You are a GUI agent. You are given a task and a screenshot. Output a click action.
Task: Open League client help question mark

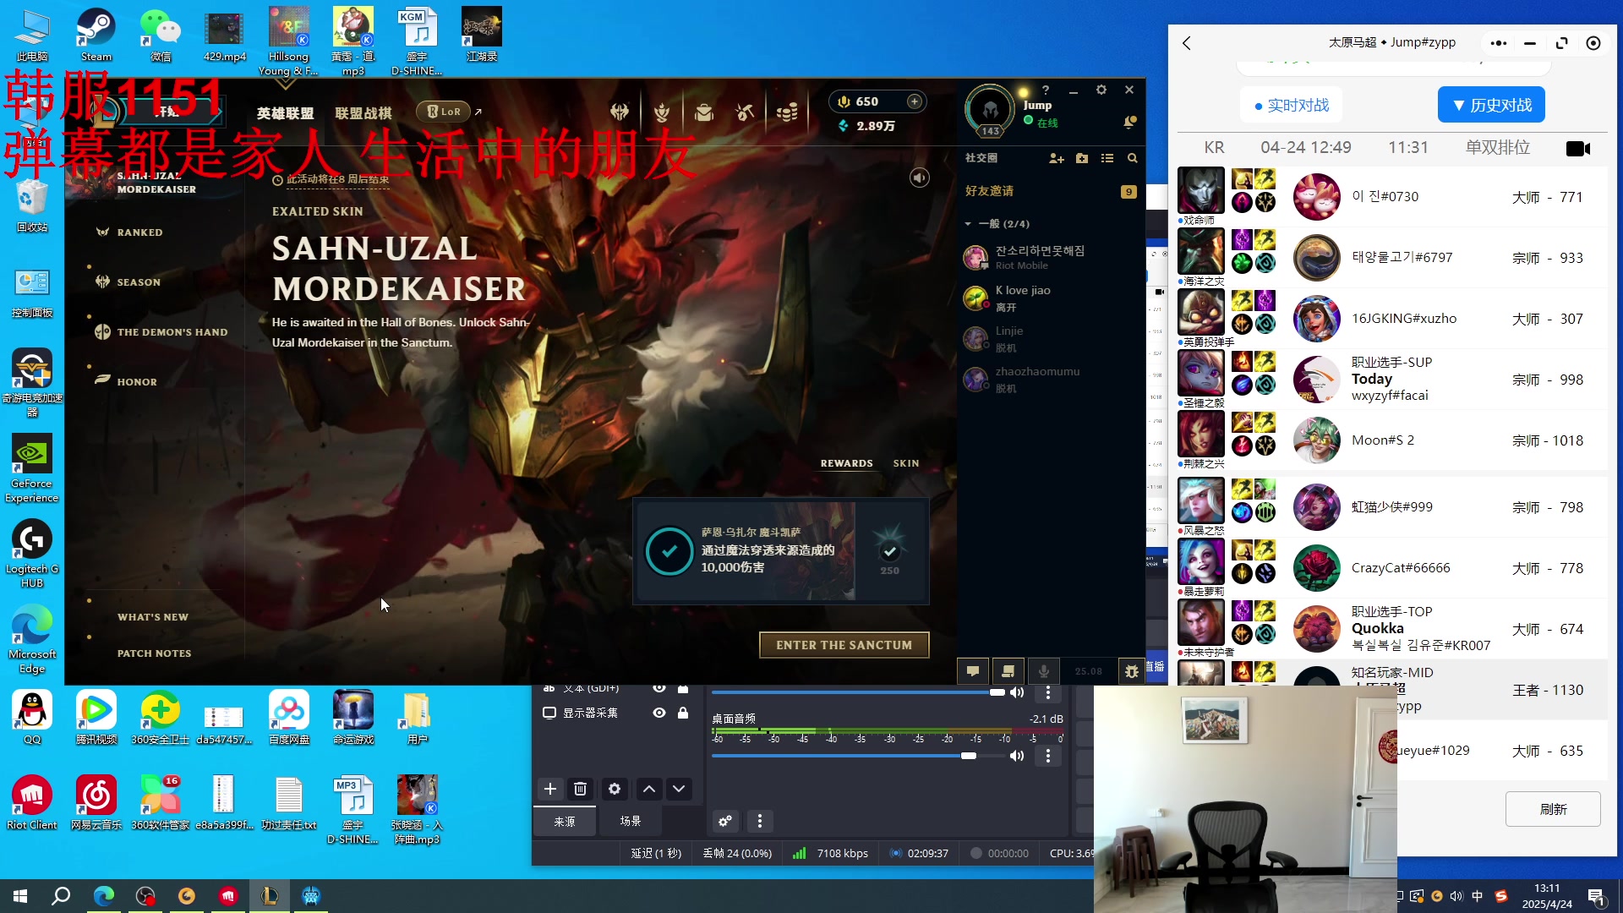tap(1046, 90)
